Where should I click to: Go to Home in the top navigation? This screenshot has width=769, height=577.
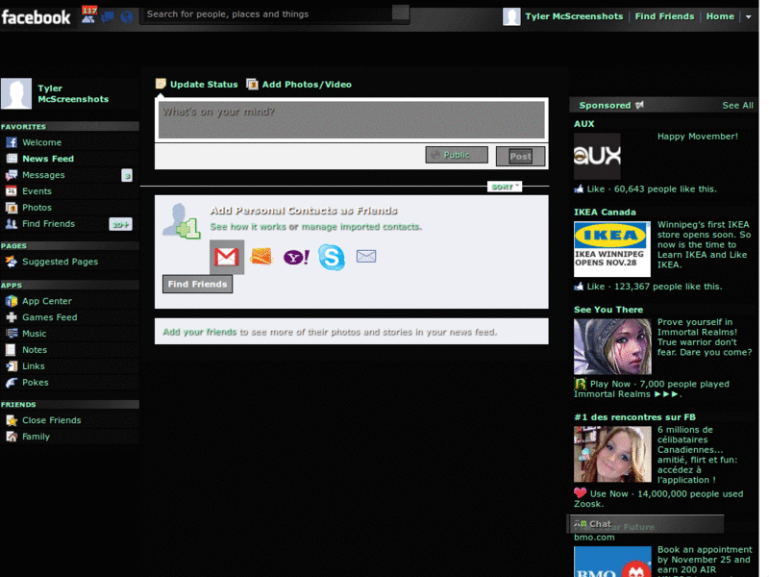click(719, 16)
